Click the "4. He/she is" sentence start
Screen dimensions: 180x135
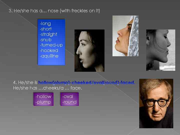click(x=25, y=82)
